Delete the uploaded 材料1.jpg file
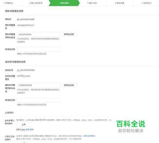Image resolution: width=159 pixels, height=143 pixels. click(31, 129)
